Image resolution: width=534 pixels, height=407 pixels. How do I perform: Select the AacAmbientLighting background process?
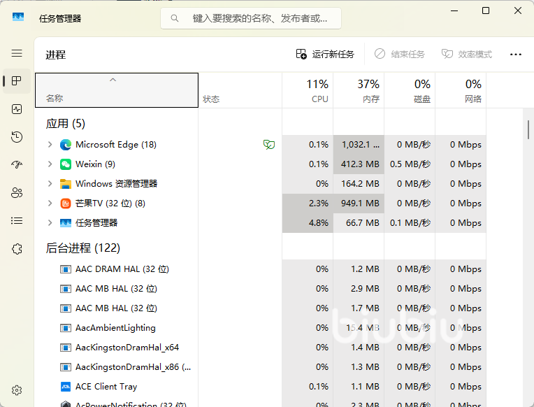coord(115,328)
